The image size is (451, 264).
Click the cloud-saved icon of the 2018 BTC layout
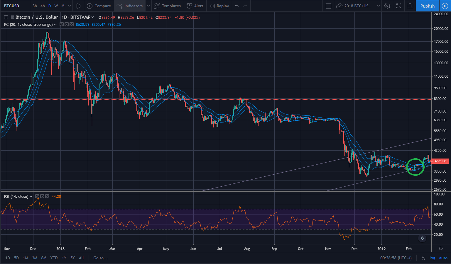pos(339,6)
